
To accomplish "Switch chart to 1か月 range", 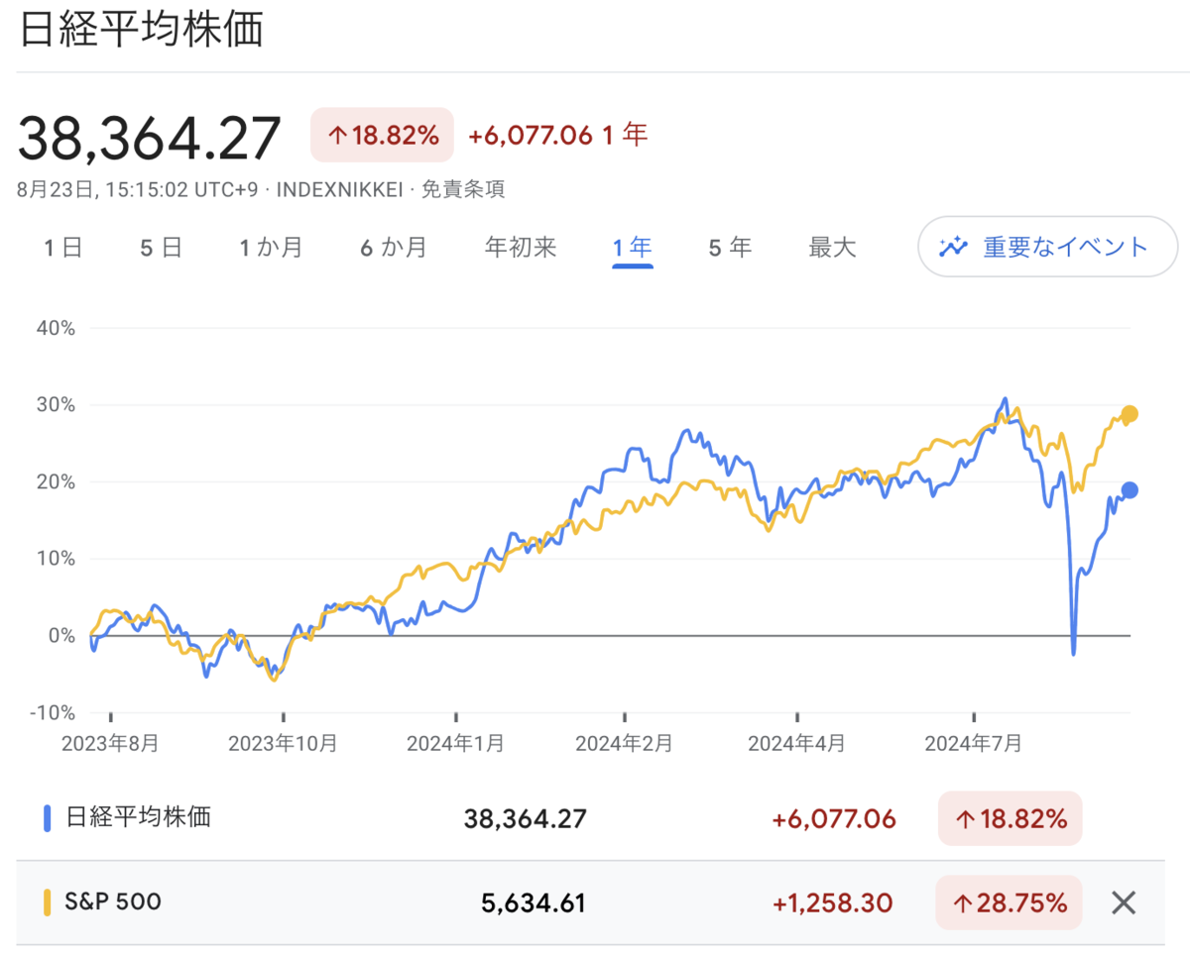I will pyautogui.click(x=271, y=248).
